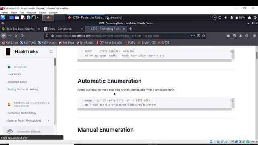Open the page actions three-dot menu
The height and width of the screenshot is (145, 258).
click(193, 36)
